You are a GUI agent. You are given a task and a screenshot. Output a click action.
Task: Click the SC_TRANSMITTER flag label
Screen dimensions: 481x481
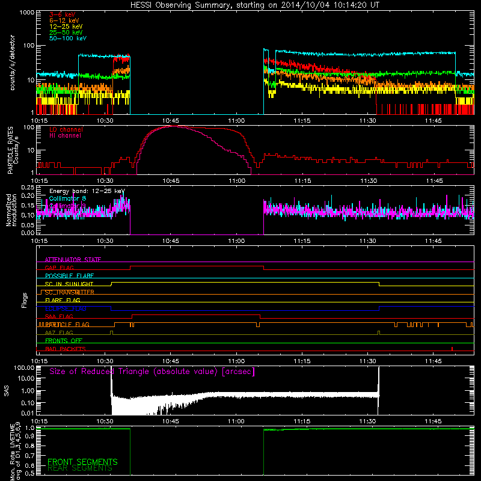pos(69,292)
